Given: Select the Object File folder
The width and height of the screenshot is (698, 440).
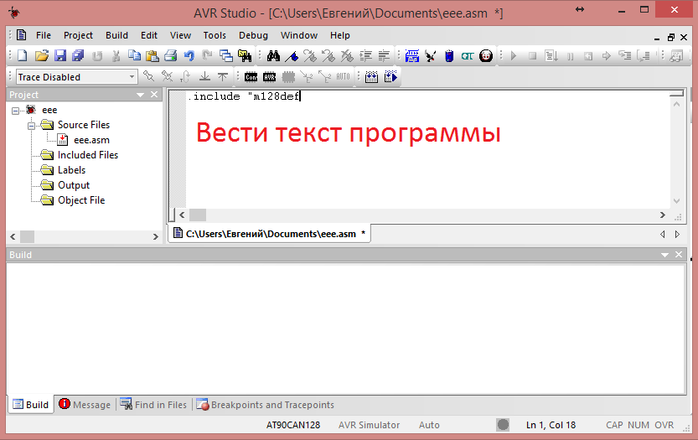Looking at the screenshot, I should coord(81,200).
